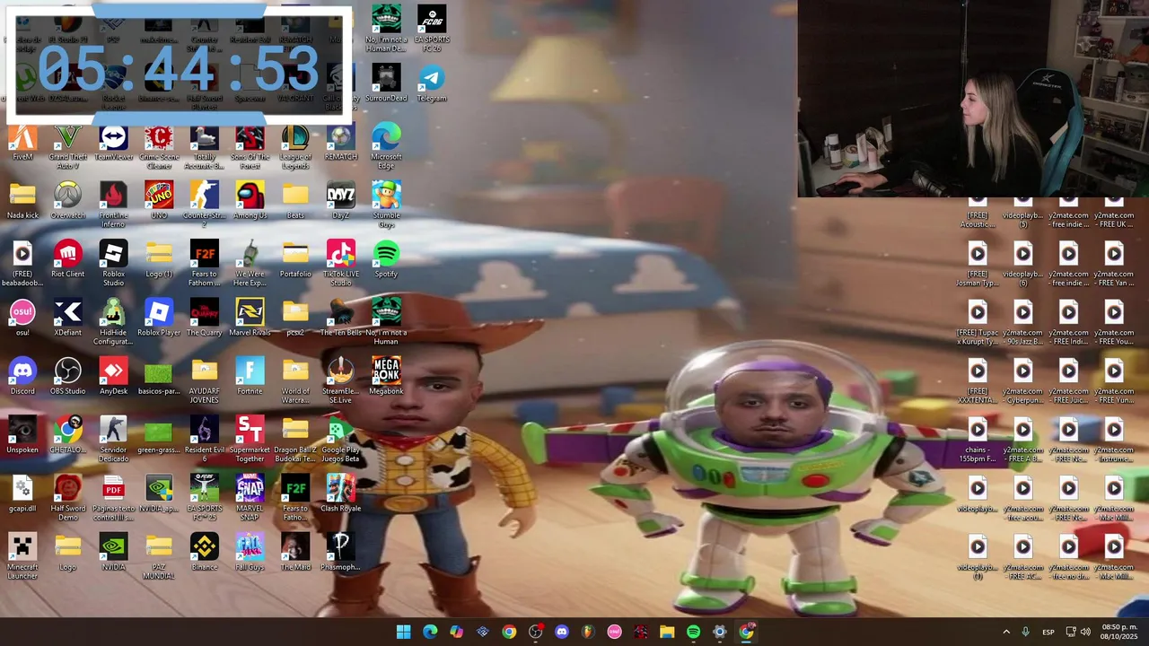Launch Fortnite desktop shortcut
Image resolution: width=1149 pixels, height=646 pixels.
250,377
